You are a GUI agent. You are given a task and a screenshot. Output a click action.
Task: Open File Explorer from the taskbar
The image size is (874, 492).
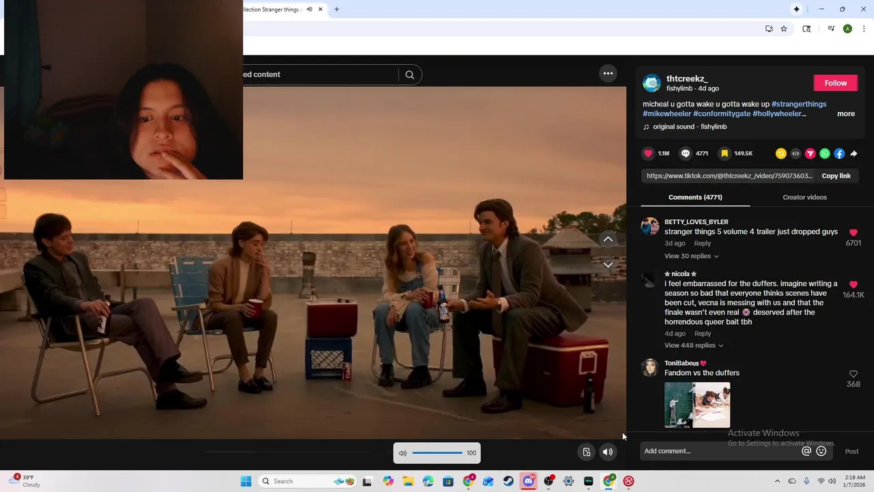(x=408, y=481)
